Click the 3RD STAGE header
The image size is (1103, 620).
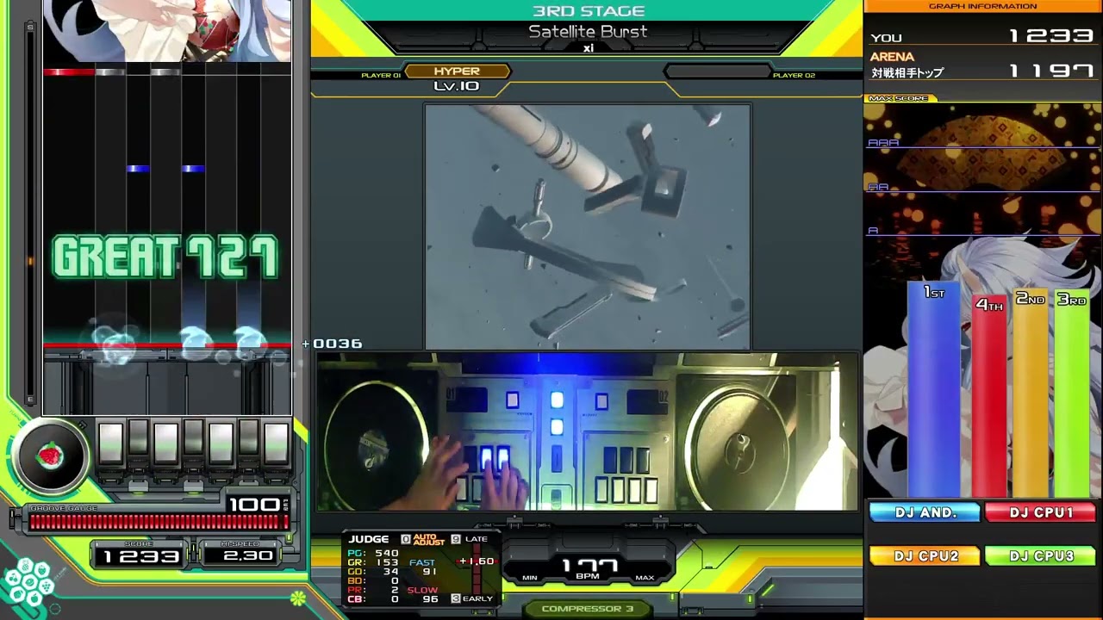click(588, 11)
